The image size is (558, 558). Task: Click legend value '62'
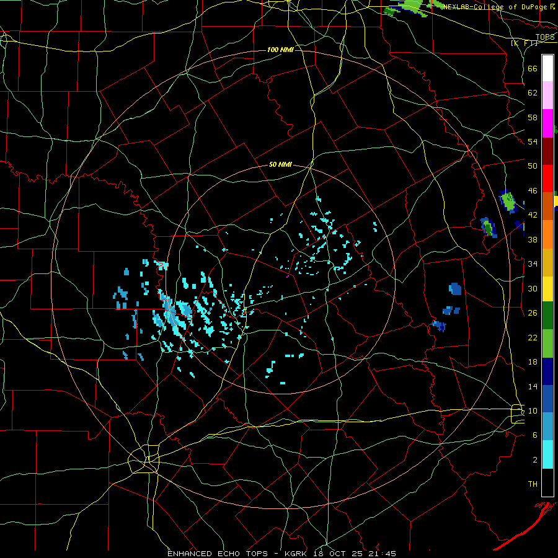tap(533, 93)
